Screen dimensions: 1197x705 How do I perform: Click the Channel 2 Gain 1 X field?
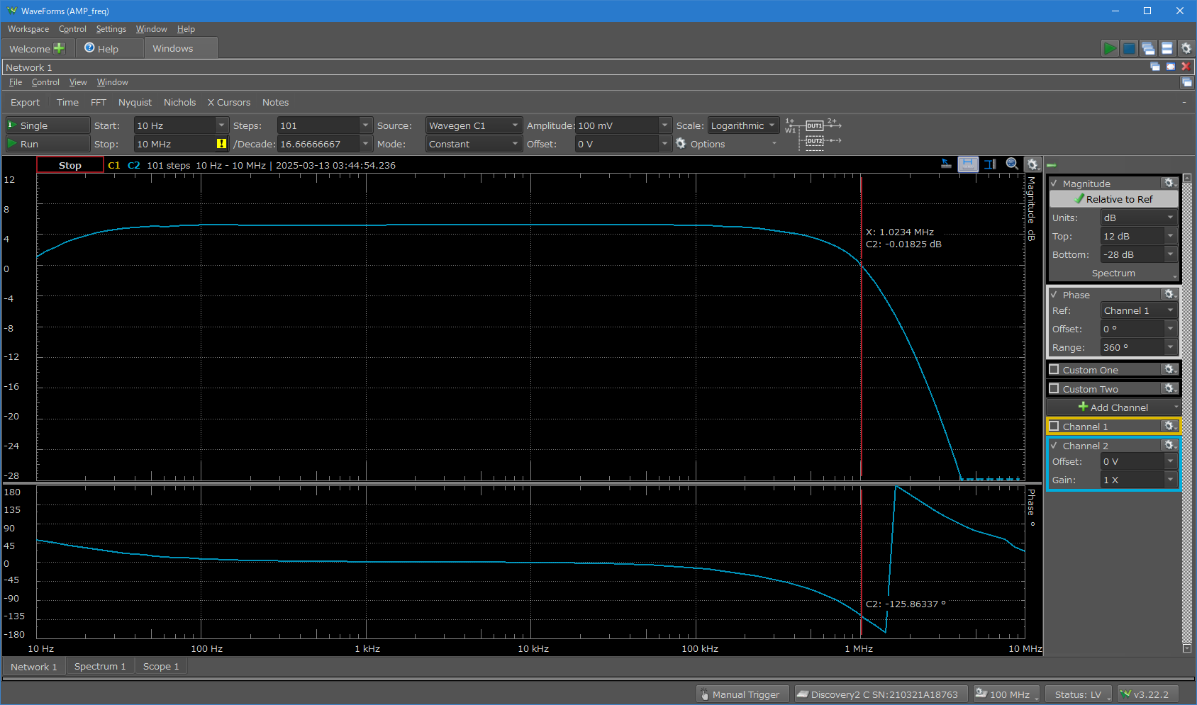coord(1132,480)
